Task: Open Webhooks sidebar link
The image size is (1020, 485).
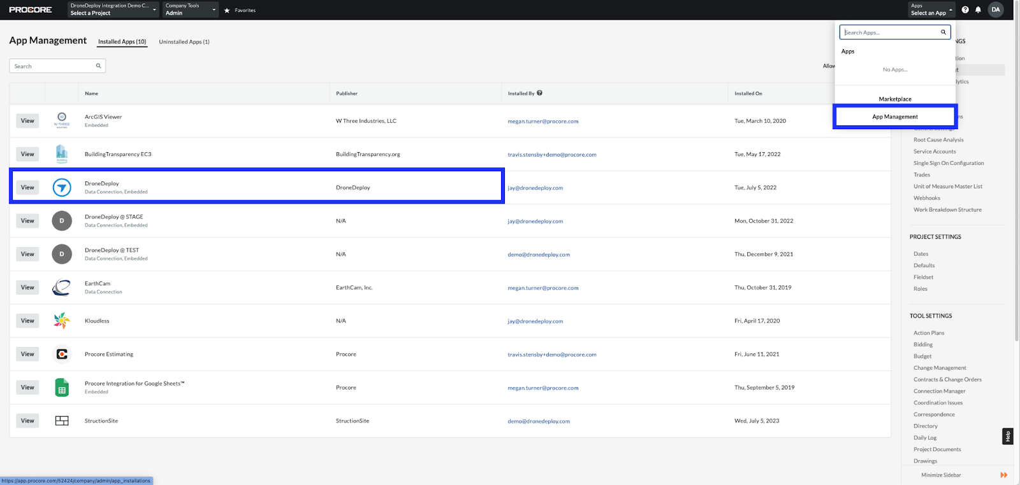Action: [927, 198]
